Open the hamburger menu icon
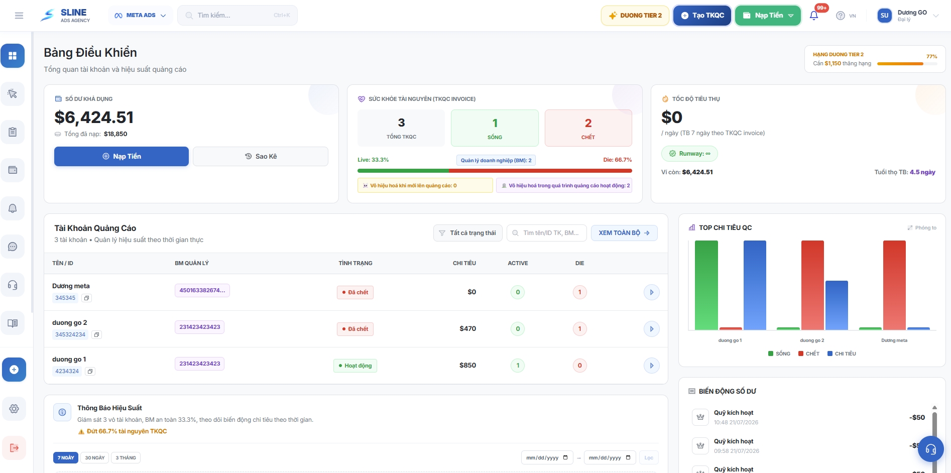The height and width of the screenshot is (473, 951). coord(19,16)
